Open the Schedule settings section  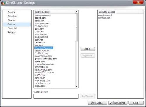12,16
